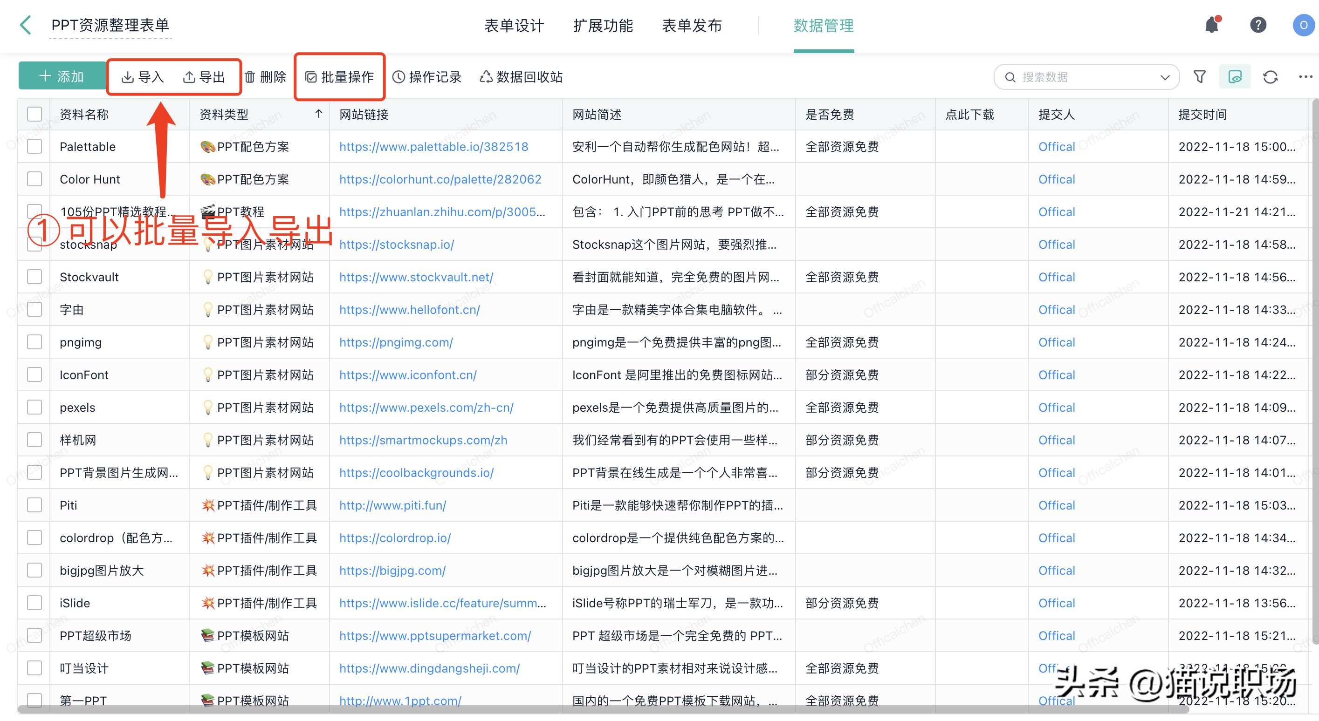
Task: Open the three-dot more options menu
Action: point(1305,77)
